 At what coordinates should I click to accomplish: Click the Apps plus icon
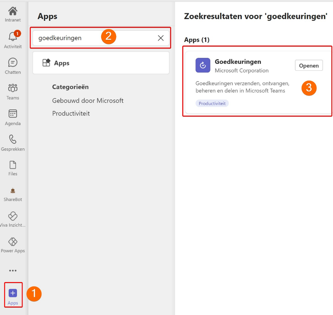pyautogui.click(x=13, y=294)
